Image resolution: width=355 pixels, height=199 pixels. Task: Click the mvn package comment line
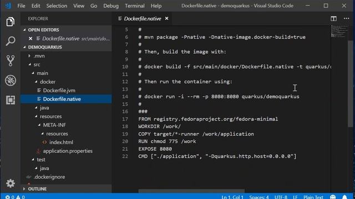pos(222,37)
